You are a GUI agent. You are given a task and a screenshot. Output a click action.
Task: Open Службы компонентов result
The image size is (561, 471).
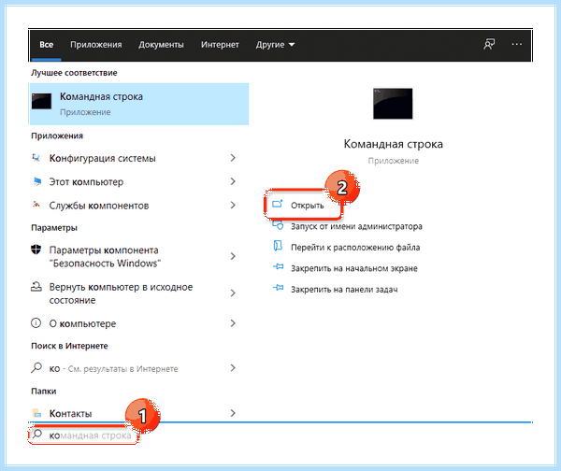pos(99,206)
